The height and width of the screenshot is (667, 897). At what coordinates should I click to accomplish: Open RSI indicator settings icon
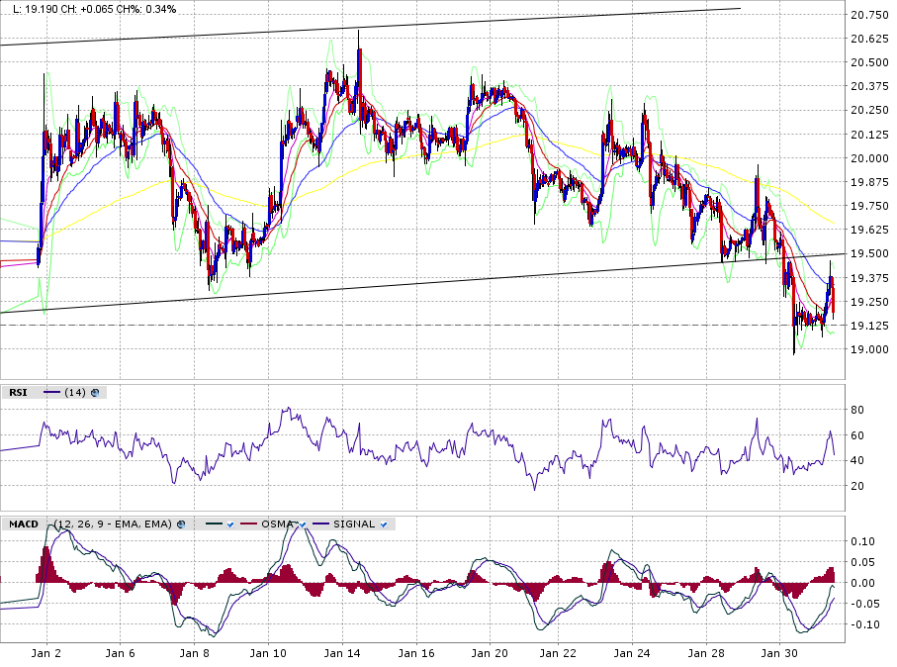[95, 393]
